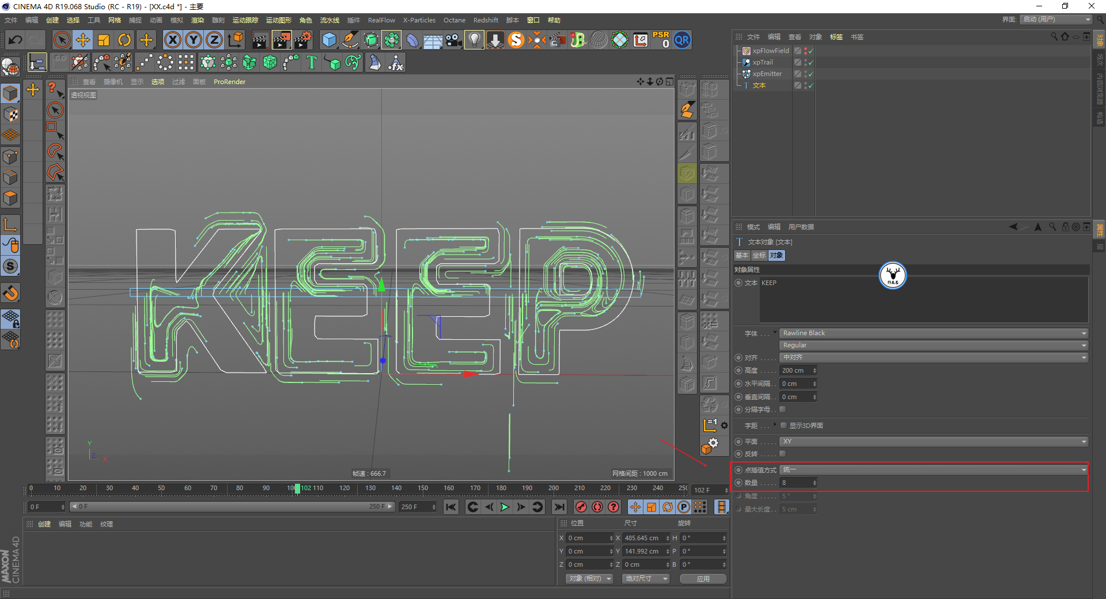Toggle the X axis lock
The image size is (1106, 599).
pyautogui.click(x=172, y=40)
